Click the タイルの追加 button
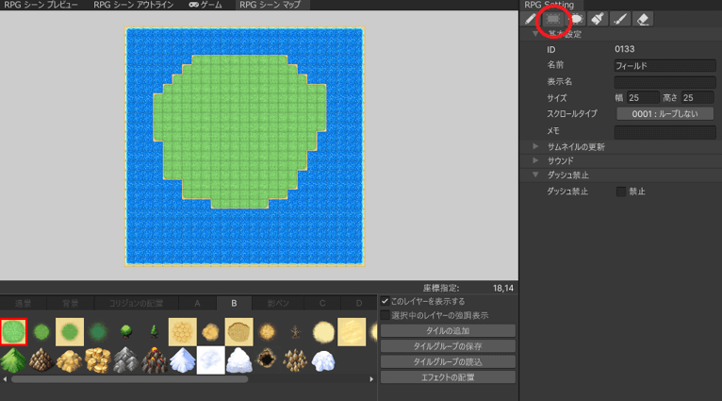722x401 pixels. tap(448, 330)
